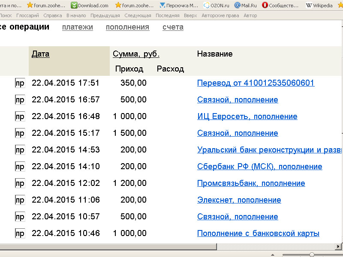Adjust the zoom slider in the status bar
The height and width of the screenshot is (257, 343).
point(312,254)
